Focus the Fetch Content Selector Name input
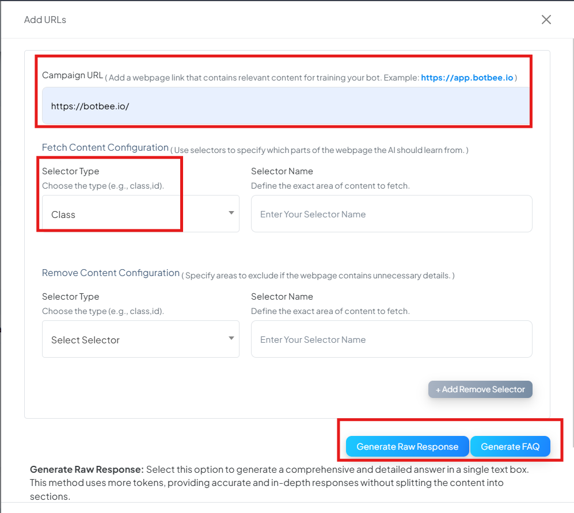The width and height of the screenshot is (574, 513). (391, 214)
